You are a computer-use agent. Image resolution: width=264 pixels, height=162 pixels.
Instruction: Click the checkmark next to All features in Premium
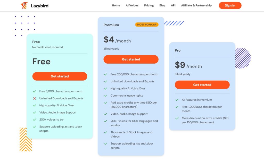(x=178, y=100)
